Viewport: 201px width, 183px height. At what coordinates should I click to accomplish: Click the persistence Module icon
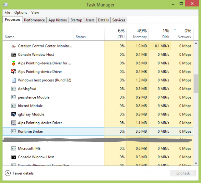pyautogui.click(x=14, y=97)
